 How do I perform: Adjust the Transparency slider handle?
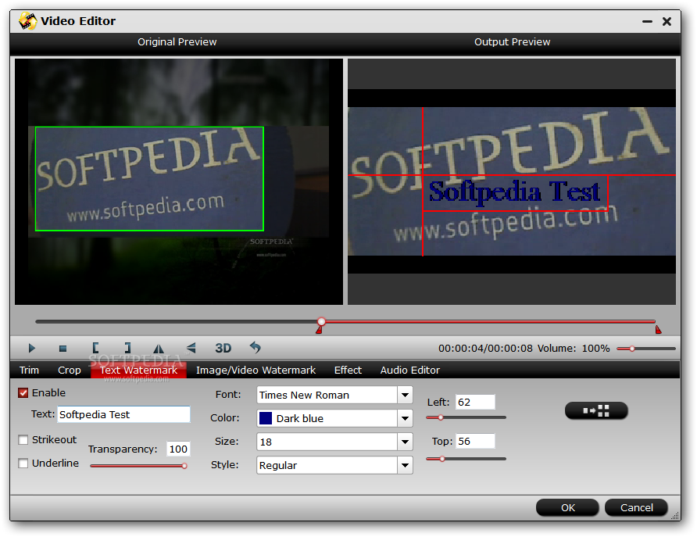184,466
